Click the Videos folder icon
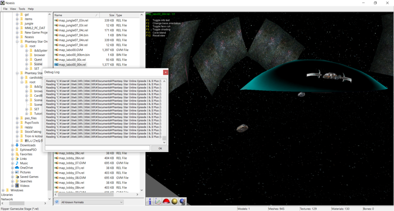Screen dimensions: 394x211 pos(17,186)
